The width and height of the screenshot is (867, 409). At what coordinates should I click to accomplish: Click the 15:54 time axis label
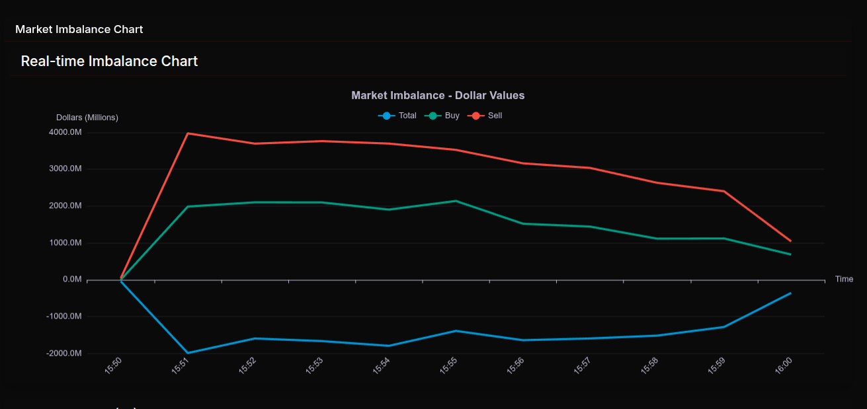(381, 367)
